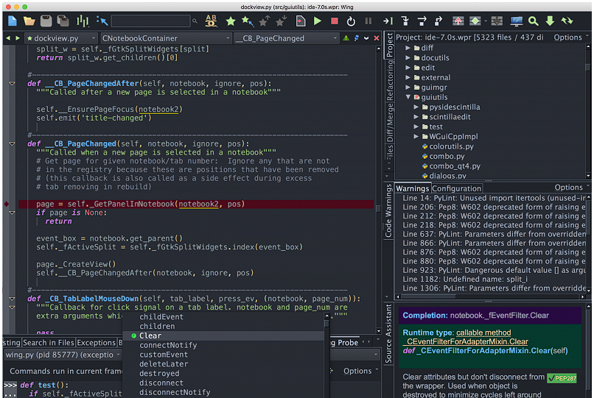Pause the debug process
The width and height of the screenshot is (594, 398).
pos(368,21)
